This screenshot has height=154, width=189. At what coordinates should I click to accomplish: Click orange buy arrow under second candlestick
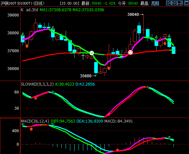point(27,46)
